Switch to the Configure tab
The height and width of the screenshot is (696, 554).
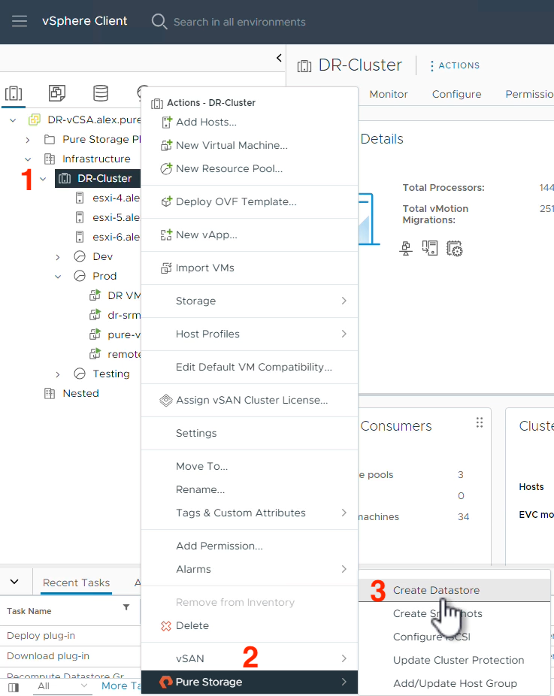[x=456, y=94]
